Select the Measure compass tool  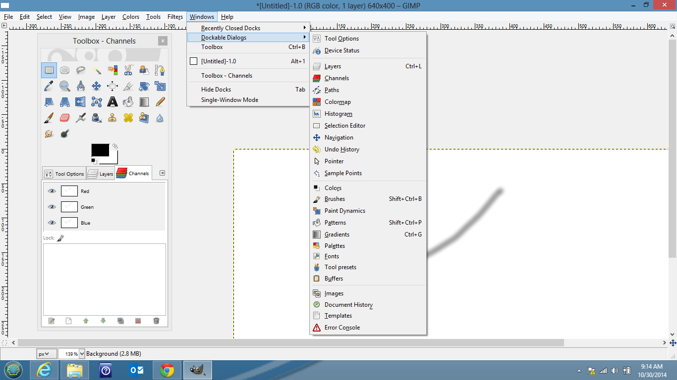pos(81,86)
